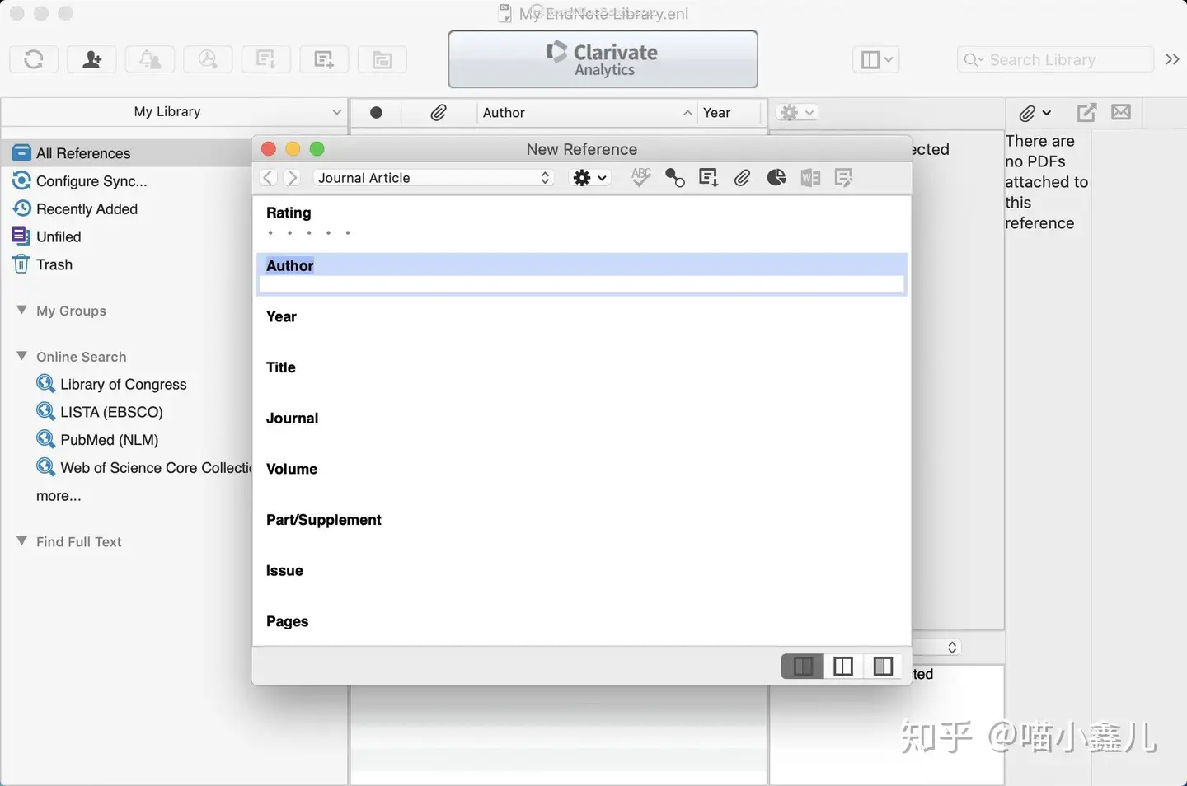The width and height of the screenshot is (1187, 786).
Task: Open the Journal Article reference type dropdown
Action: point(434,178)
